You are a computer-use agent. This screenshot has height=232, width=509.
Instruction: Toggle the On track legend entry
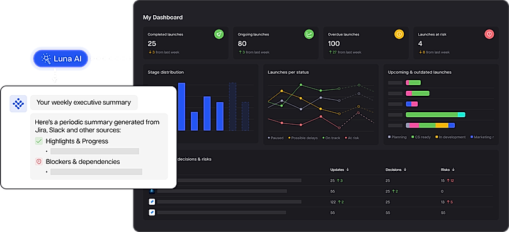(331, 138)
